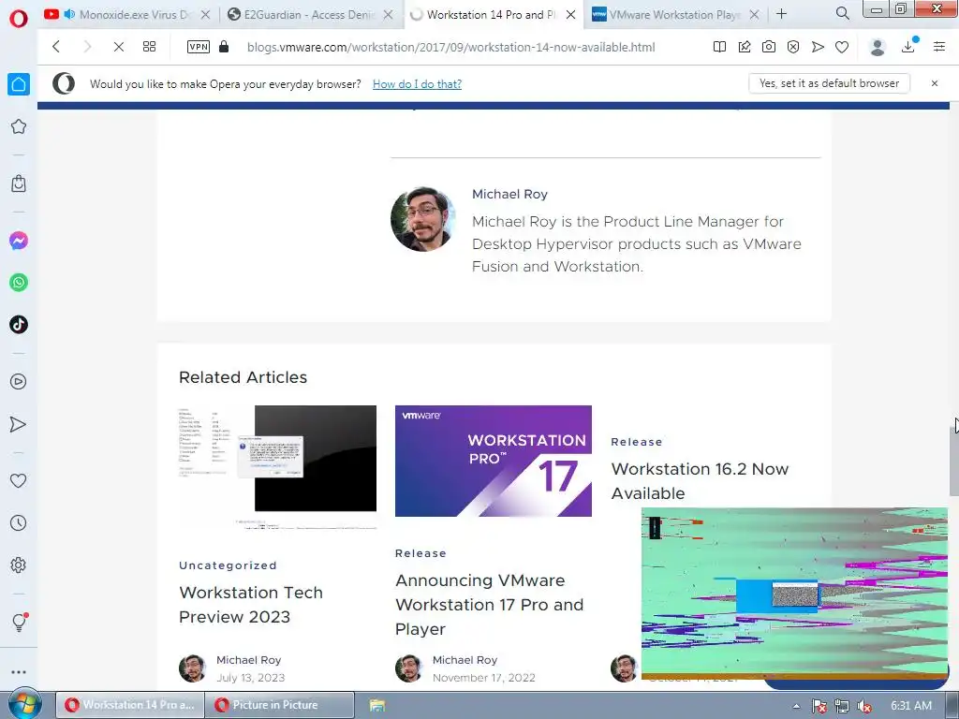The height and width of the screenshot is (719, 959).
Task: Click 'How do I do that?' link
Action: pos(417,83)
